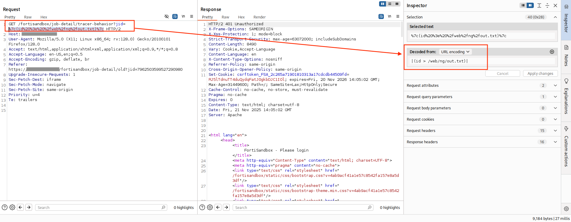Viewport: 571px width, 222px height.
Task: Select Response Hex tab
Action: coord(241,17)
